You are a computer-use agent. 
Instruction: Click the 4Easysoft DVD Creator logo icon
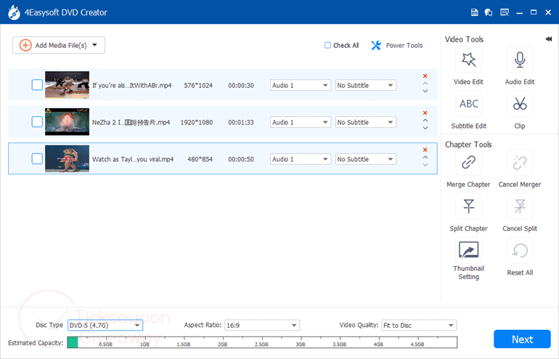coord(14,12)
